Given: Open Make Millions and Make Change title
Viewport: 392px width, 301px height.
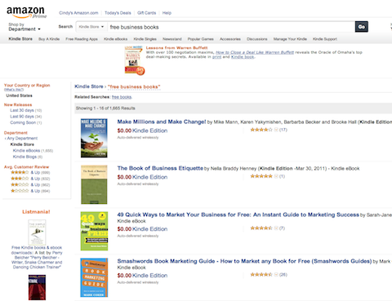Looking at the screenshot, I should (162, 122).
